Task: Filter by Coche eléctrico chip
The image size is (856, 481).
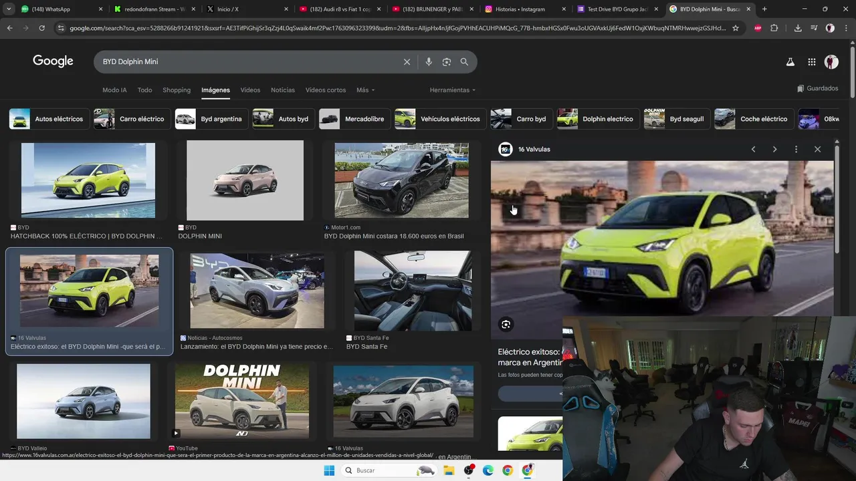Action: click(x=753, y=119)
